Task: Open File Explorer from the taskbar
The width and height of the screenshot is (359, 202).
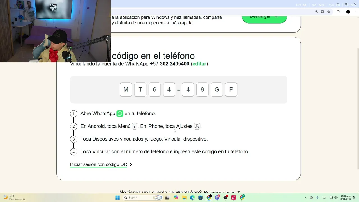Action: (184, 198)
